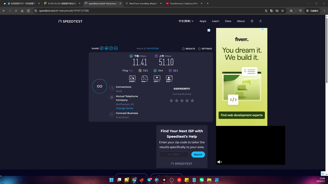Click the upload ping icon beside 321
The height and width of the screenshot is (184, 328).
click(170, 70)
